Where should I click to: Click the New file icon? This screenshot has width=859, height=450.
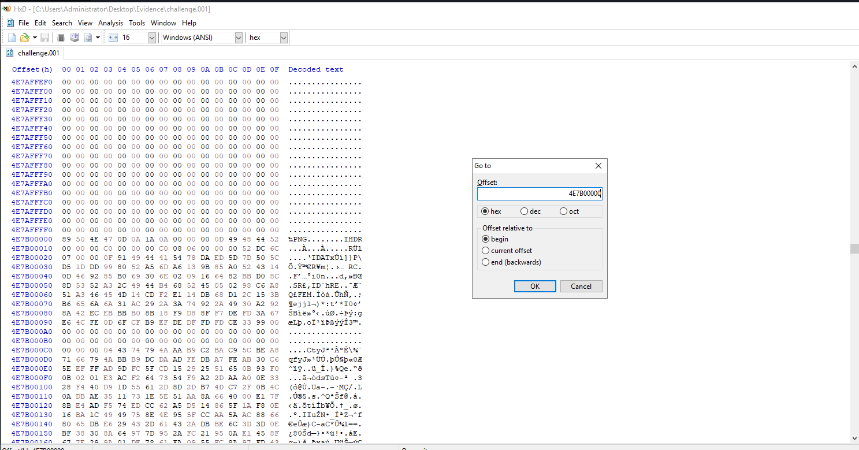tap(12, 38)
